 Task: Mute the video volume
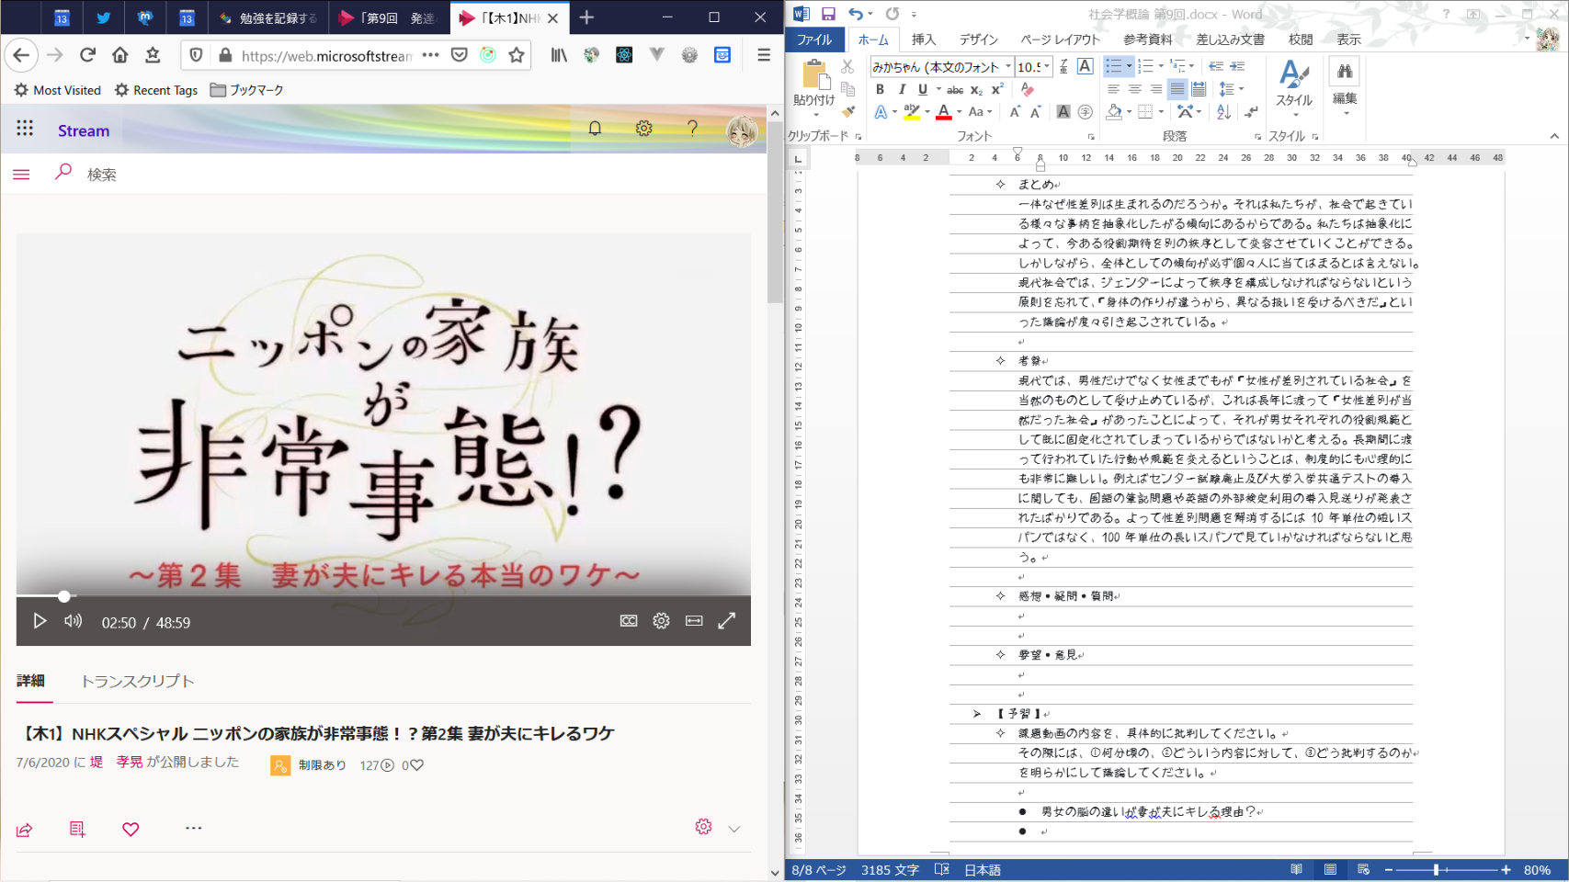(73, 621)
